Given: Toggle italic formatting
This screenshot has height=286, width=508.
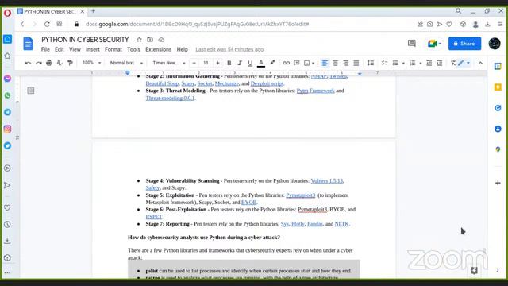Looking at the screenshot, I should (240, 63).
